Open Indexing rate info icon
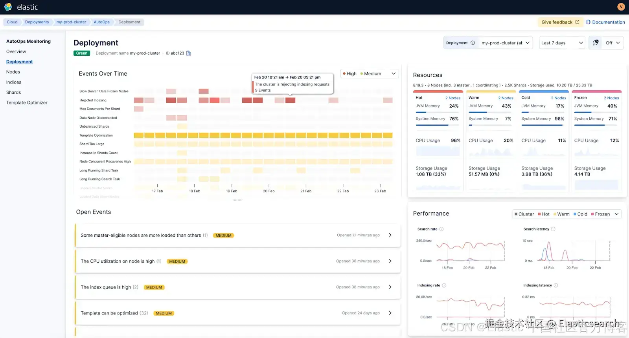The height and width of the screenshot is (338, 629). 444,285
